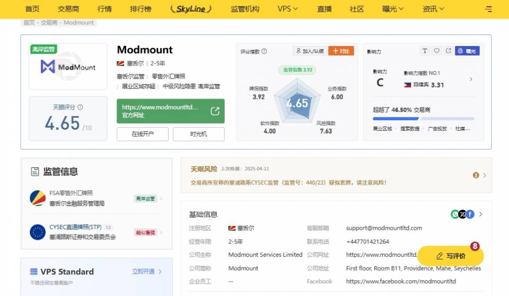509x296 pixels.
Task: Expand the 曝光 dropdown menu
Action: pyautogui.click(x=393, y=9)
